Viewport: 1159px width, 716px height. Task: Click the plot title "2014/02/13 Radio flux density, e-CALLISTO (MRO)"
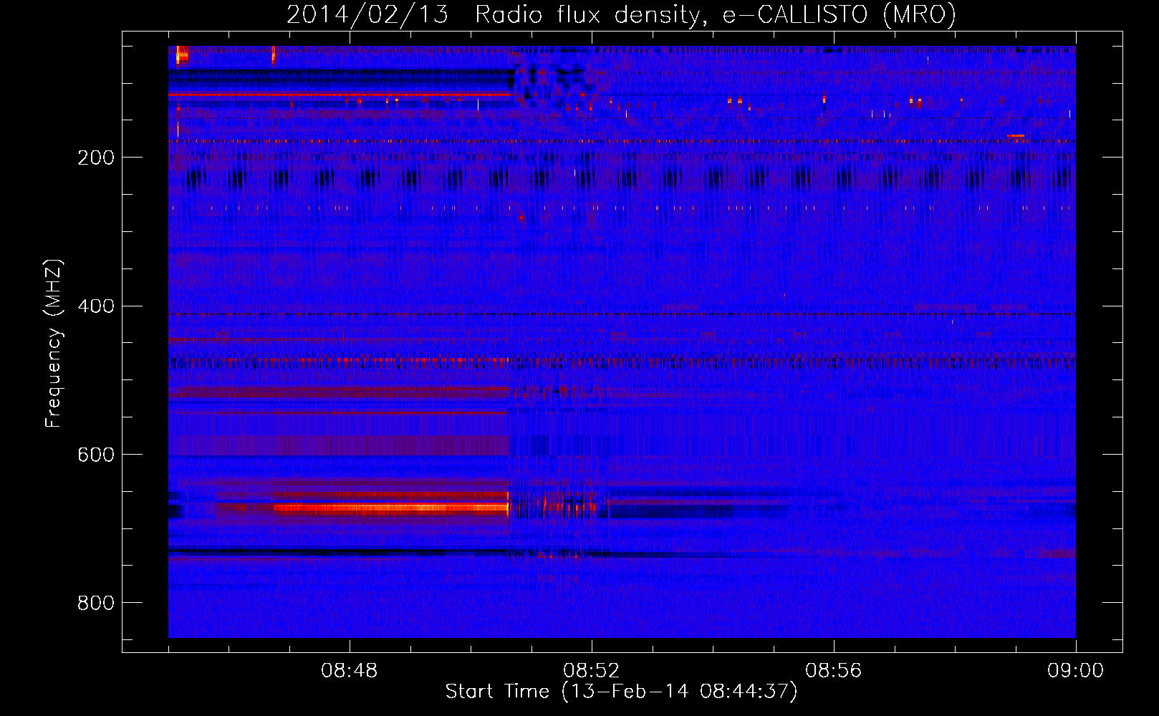(x=621, y=14)
